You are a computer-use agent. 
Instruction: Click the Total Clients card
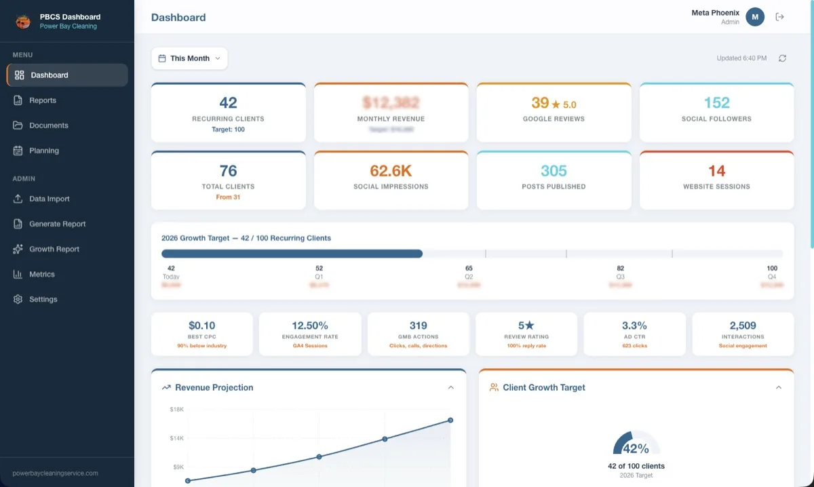click(228, 180)
